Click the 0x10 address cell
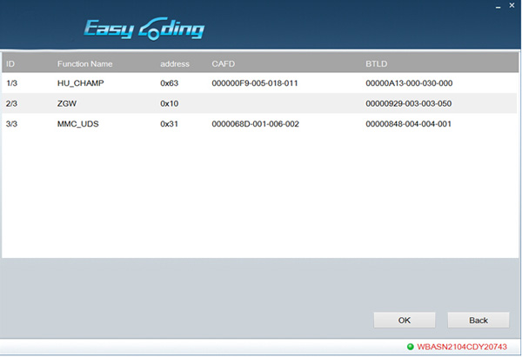 (170, 103)
